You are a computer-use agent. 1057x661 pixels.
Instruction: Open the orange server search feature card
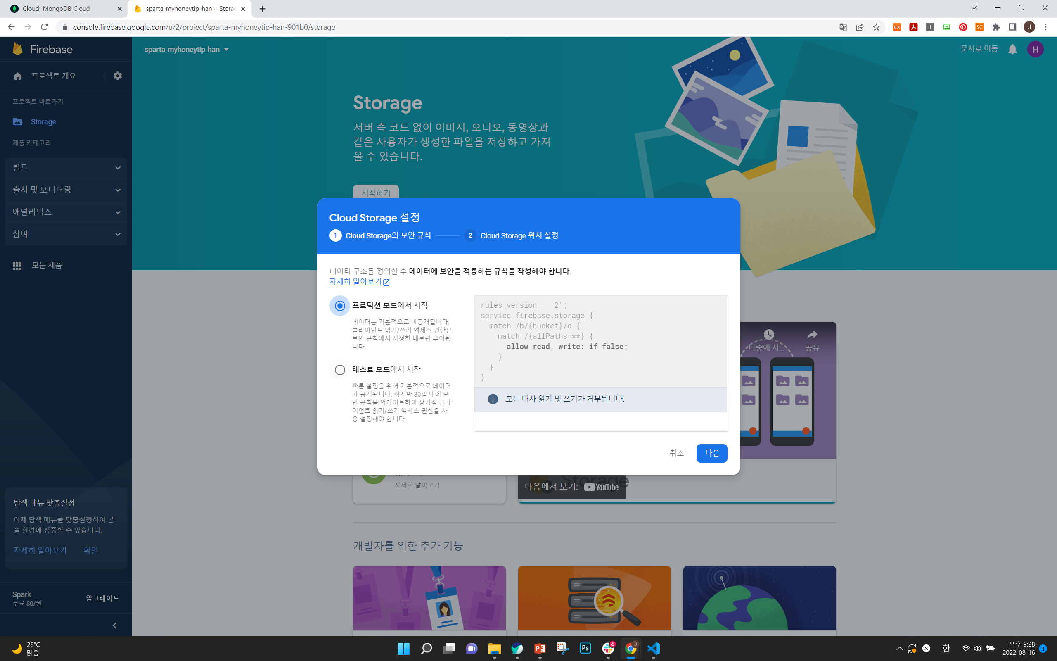[594, 598]
